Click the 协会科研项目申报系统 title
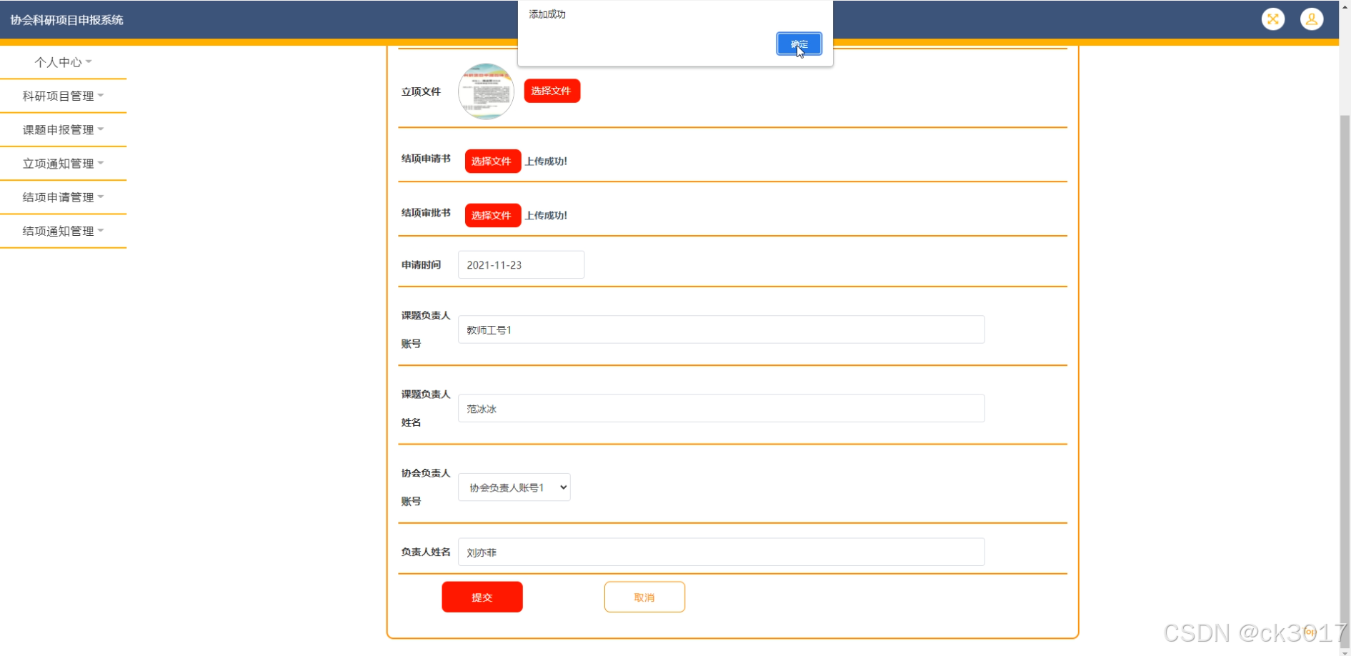The height and width of the screenshot is (656, 1351). [66, 20]
